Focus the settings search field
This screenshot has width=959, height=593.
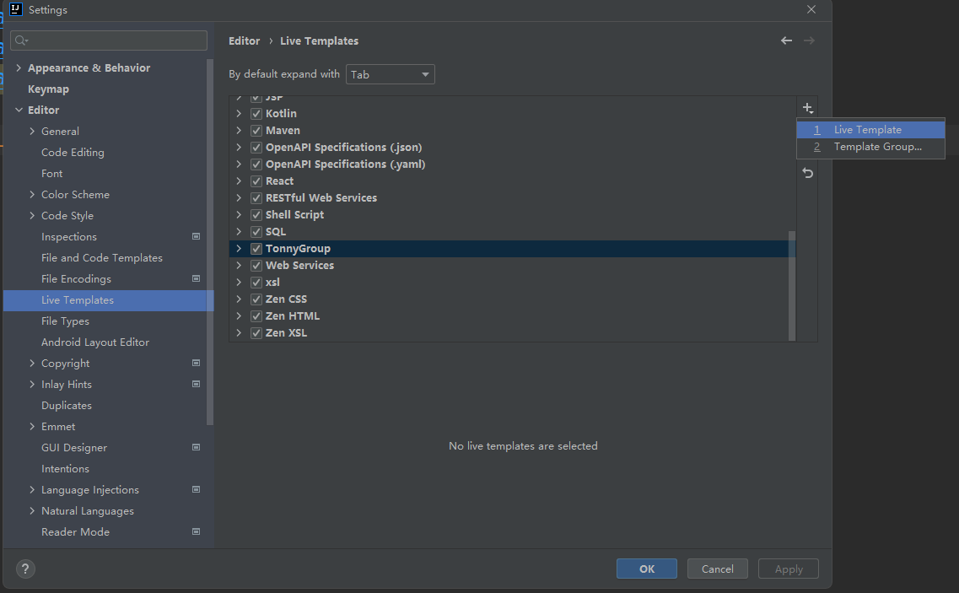(109, 40)
